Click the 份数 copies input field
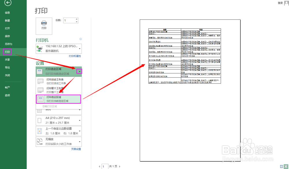Screen dimensions: 289x169 (69, 20)
